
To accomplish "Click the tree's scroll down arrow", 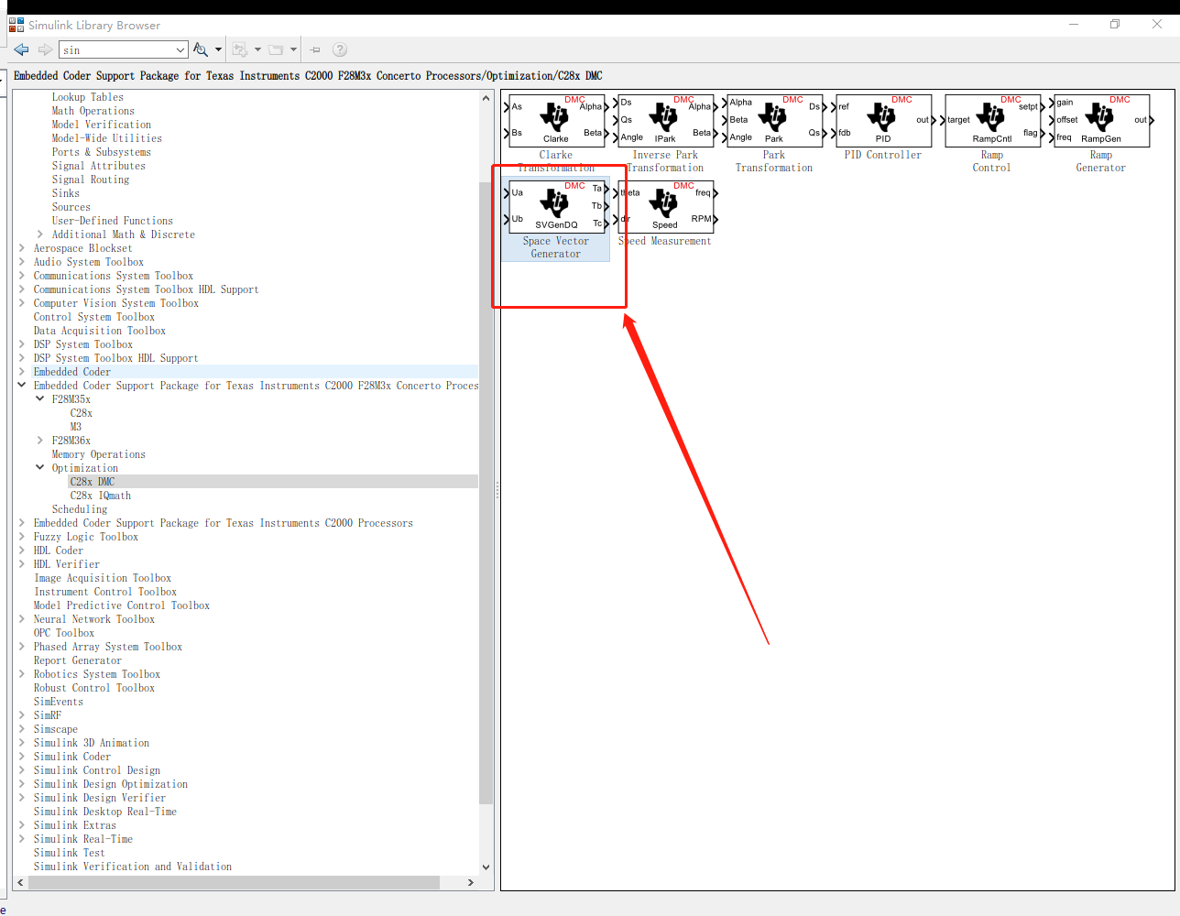I will tap(486, 867).
